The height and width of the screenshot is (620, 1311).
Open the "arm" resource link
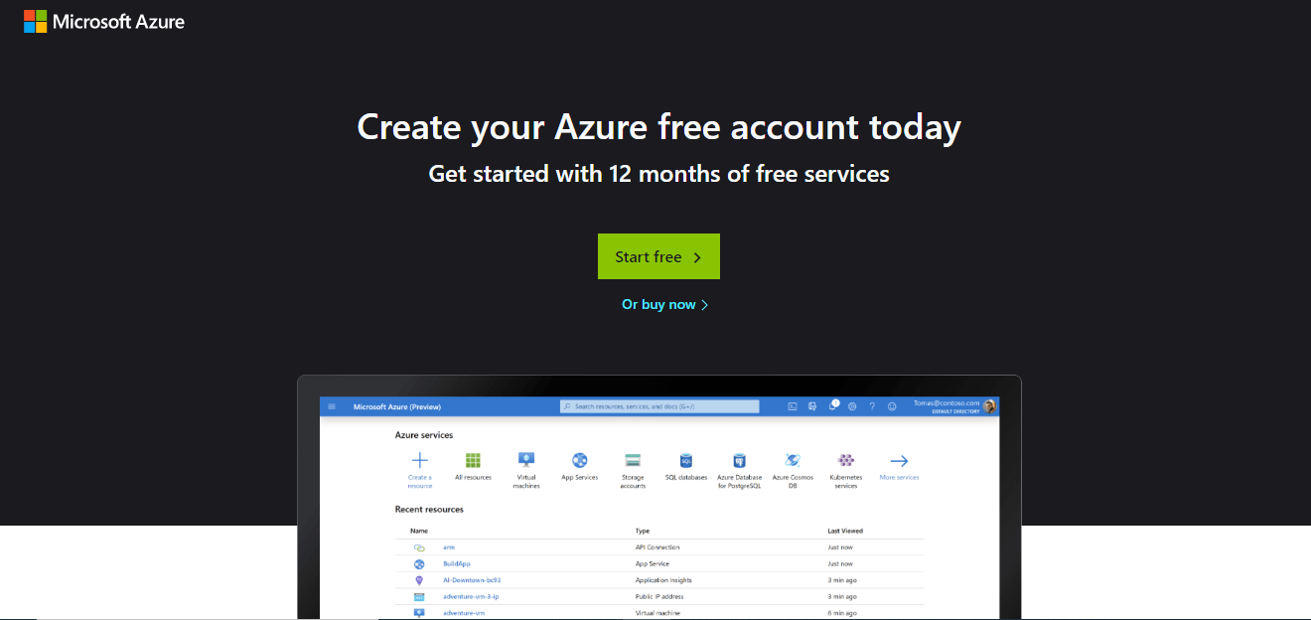[x=449, y=547]
